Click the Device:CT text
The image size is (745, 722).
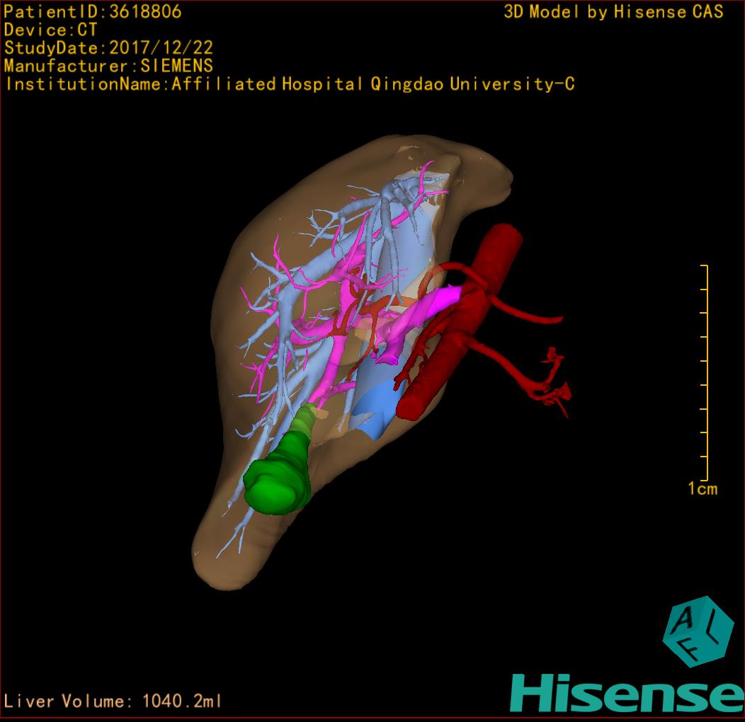[50, 30]
